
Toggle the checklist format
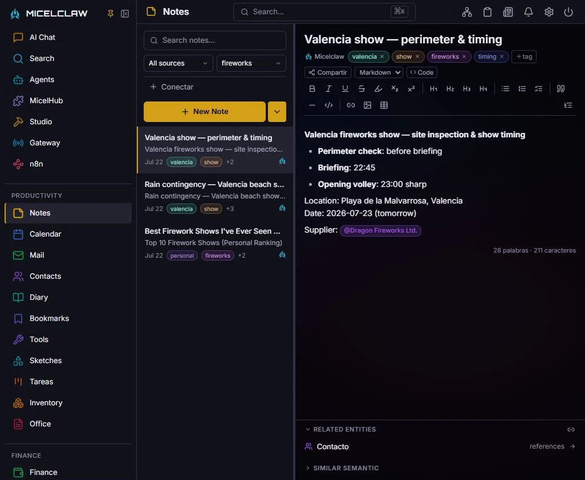tap(538, 89)
